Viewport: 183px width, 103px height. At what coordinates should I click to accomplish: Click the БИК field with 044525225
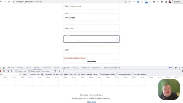coord(91,17)
